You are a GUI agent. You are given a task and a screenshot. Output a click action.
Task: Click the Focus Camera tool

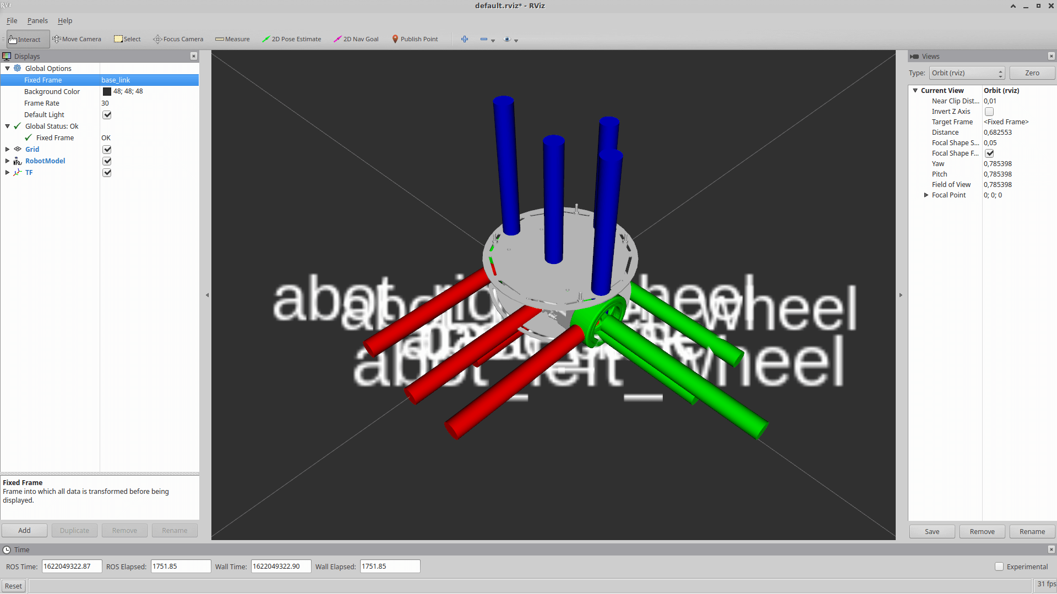178,39
